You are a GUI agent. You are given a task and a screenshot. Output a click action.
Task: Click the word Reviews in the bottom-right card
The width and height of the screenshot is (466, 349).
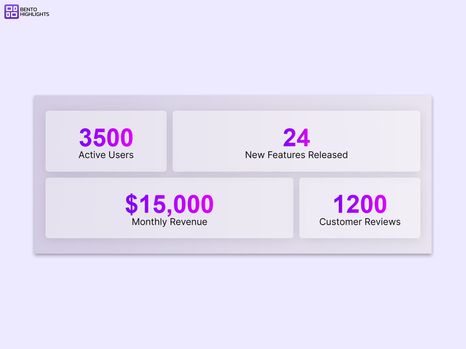pyautogui.click(x=382, y=222)
